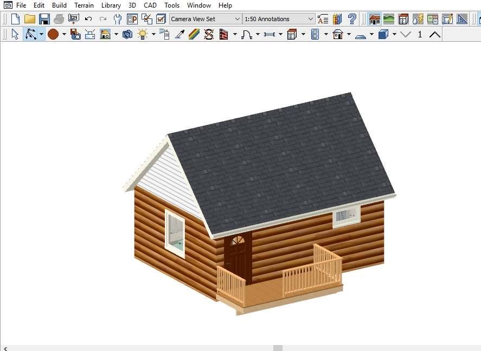The width and height of the screenshot is (481, 351).
Task: Go up one floor
Action: click(435, 34)
